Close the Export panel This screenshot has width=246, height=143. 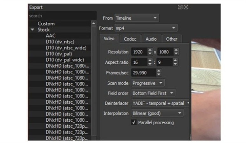[x=186, y=7]
